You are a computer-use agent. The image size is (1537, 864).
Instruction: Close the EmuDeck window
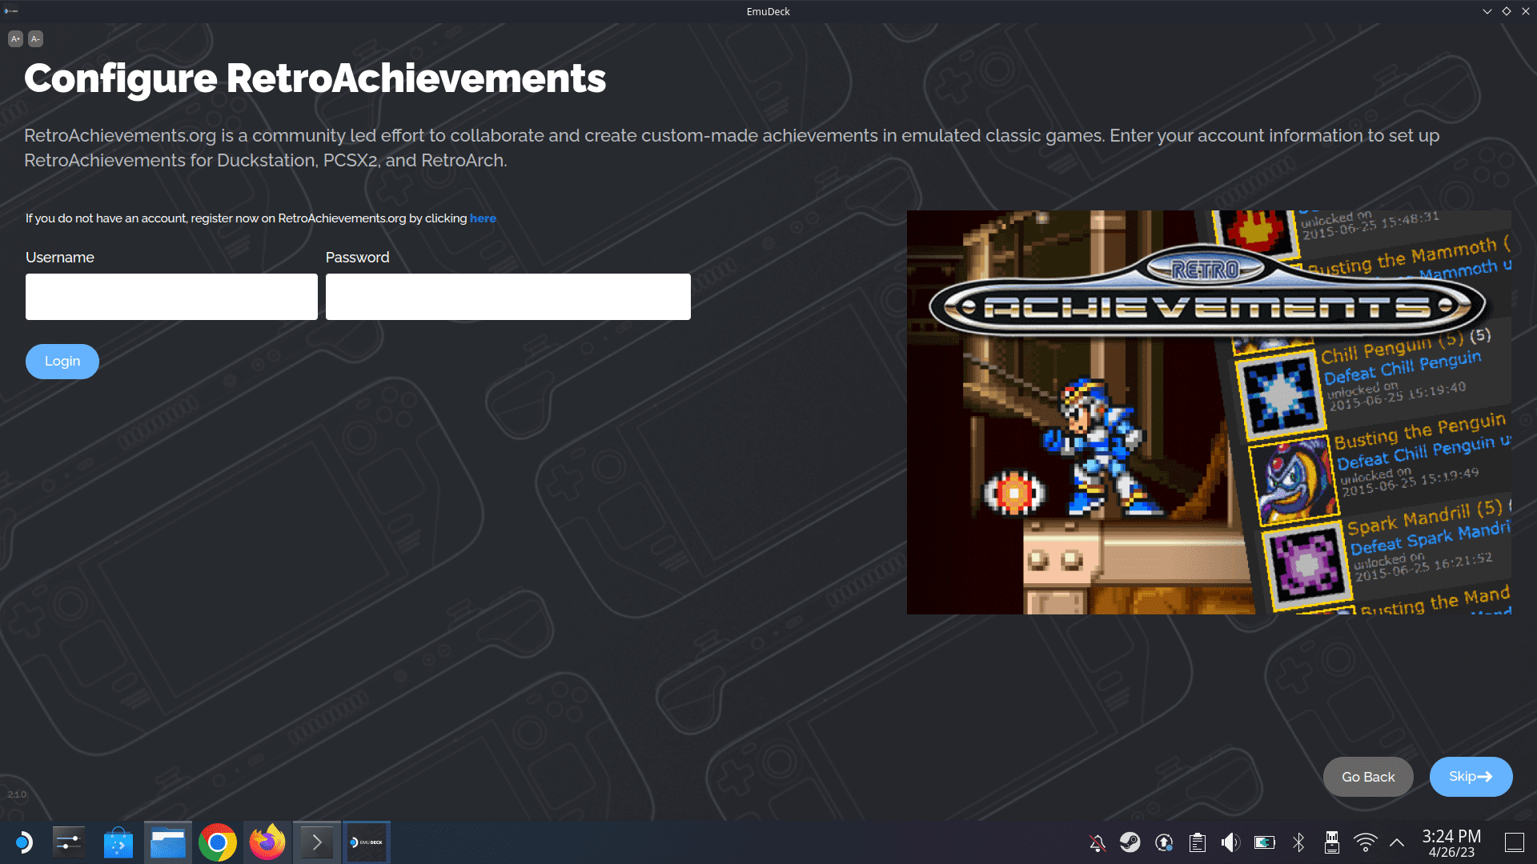click(x=1526, y=11)
